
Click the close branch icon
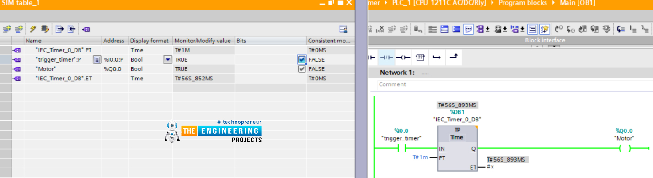click(453, 57)
